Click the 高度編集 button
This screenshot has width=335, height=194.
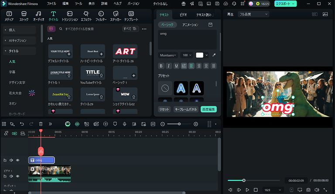(209, 109)
